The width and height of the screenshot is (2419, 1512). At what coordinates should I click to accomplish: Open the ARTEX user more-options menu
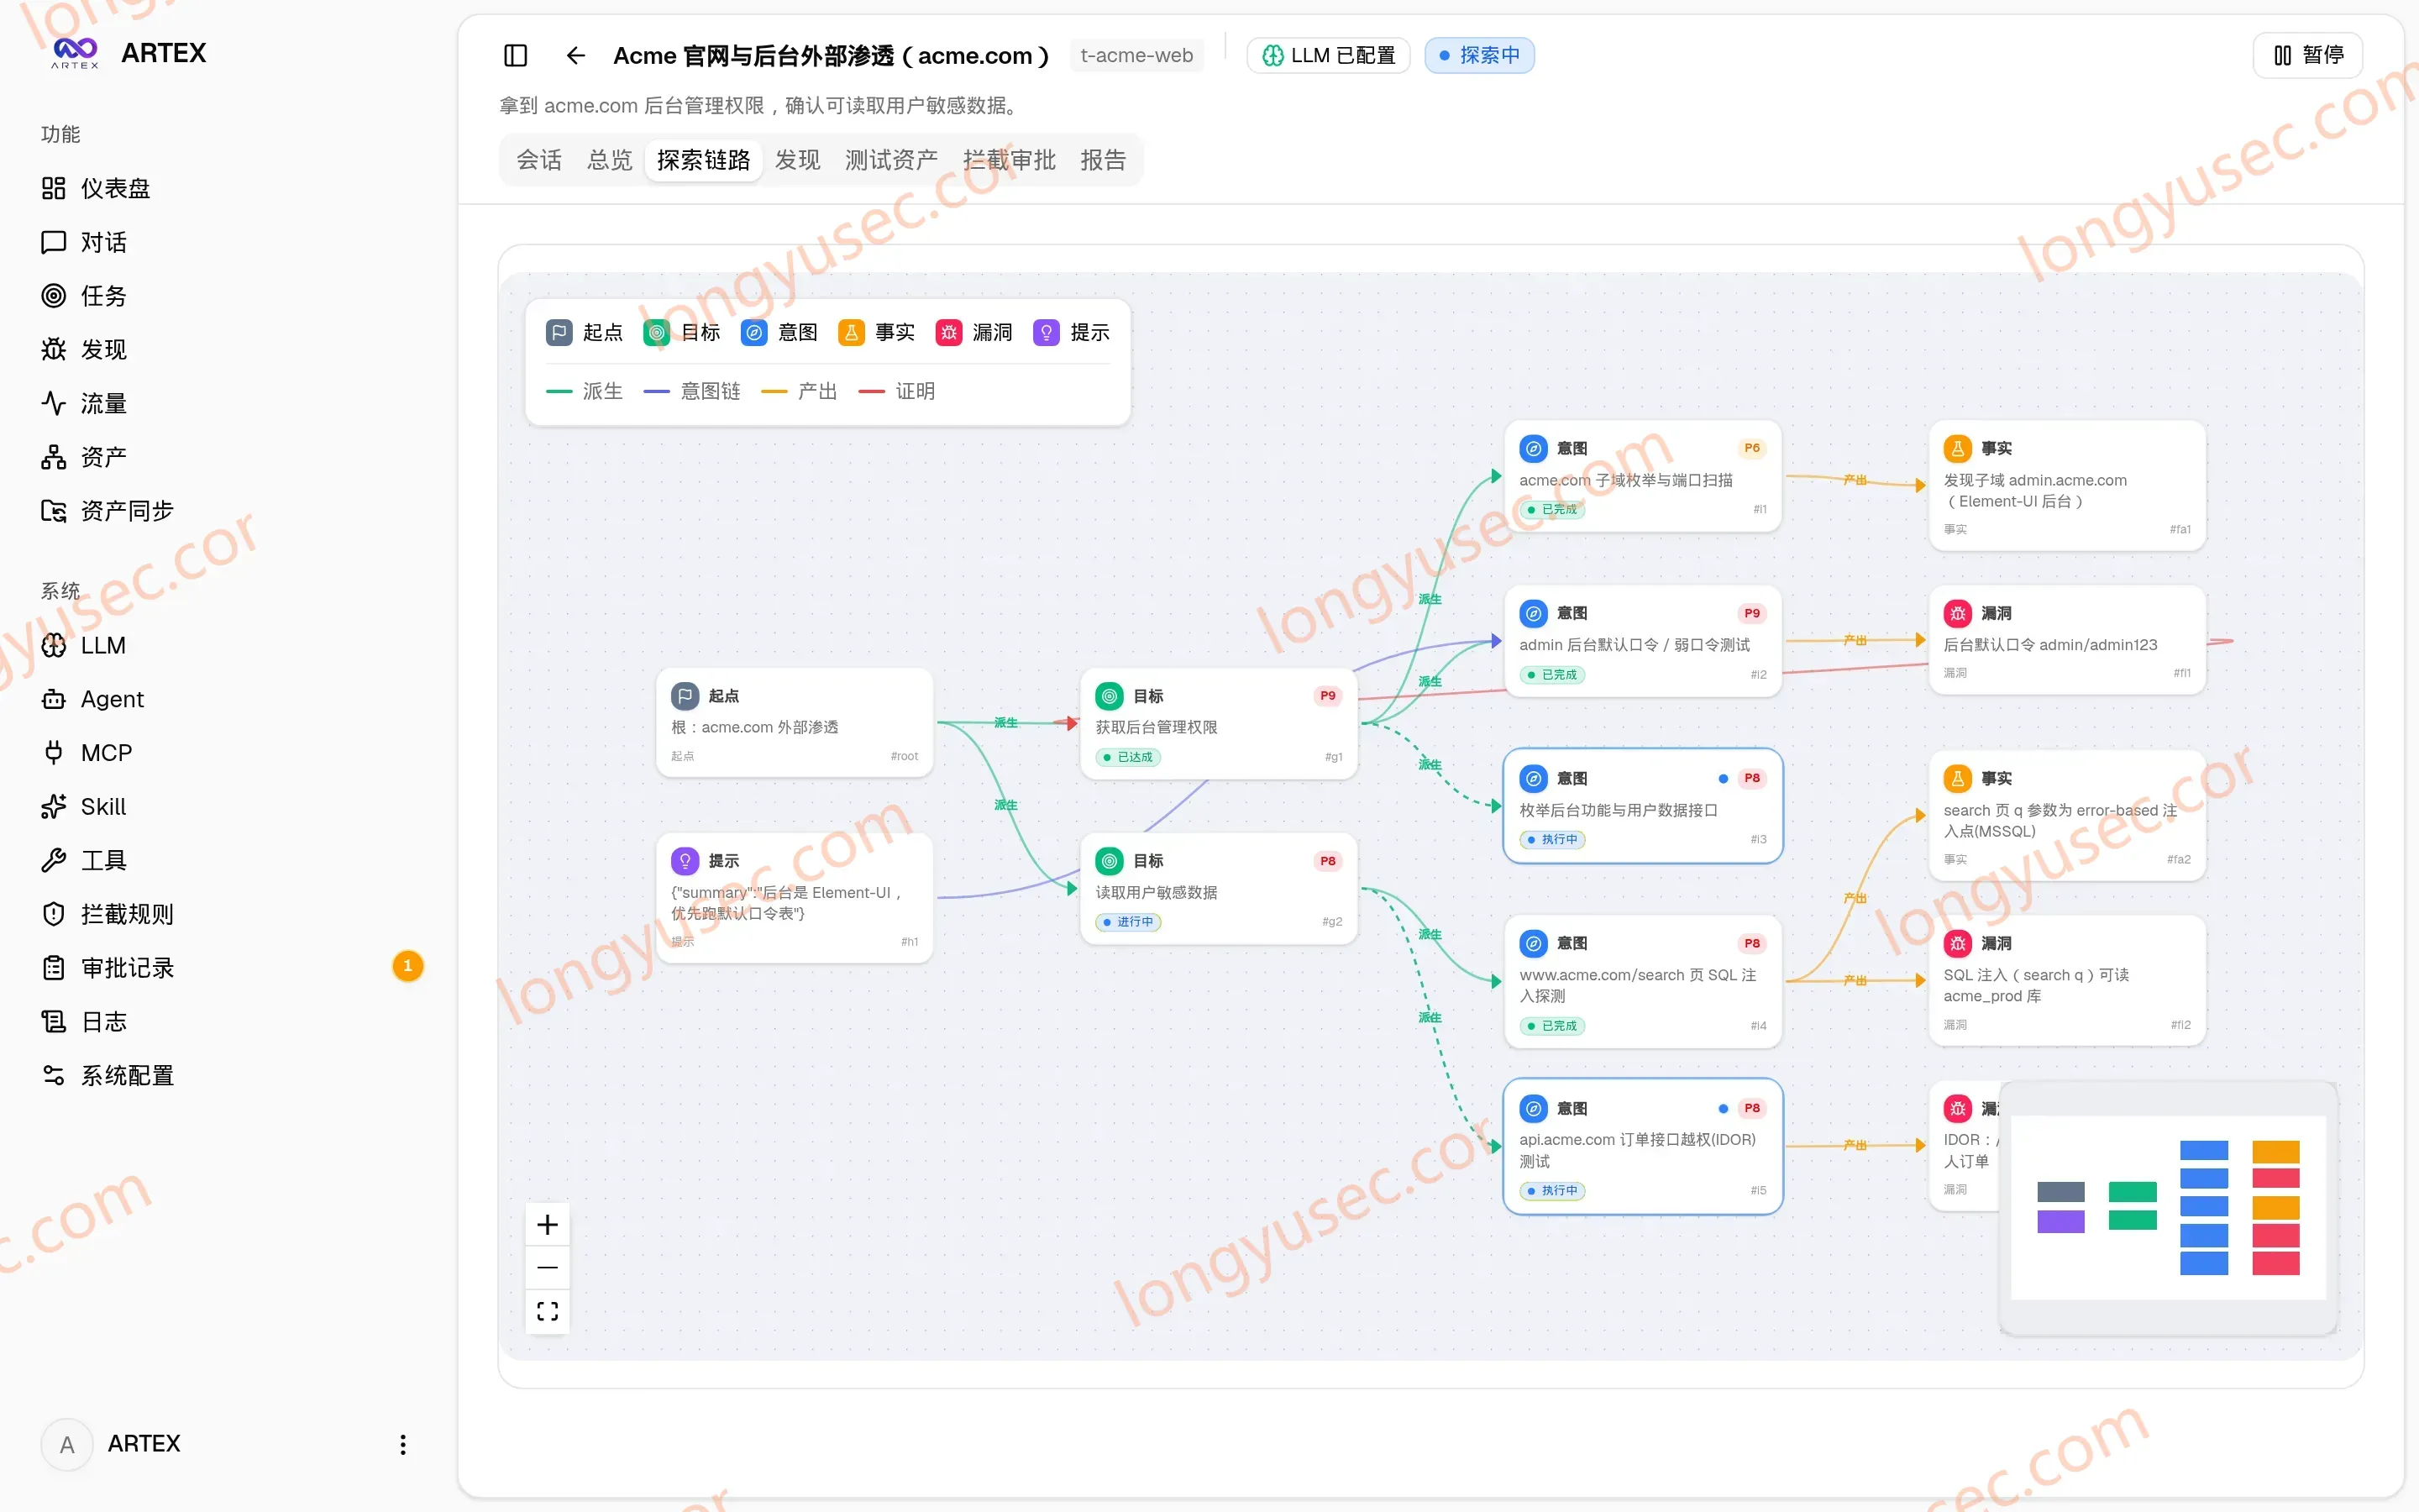403,1444
